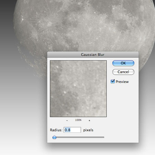Image resolution: width=155 pixels, height=155 pixels.
Task: Click the Gaussian Blur title bar
Action: pos(93,54)
